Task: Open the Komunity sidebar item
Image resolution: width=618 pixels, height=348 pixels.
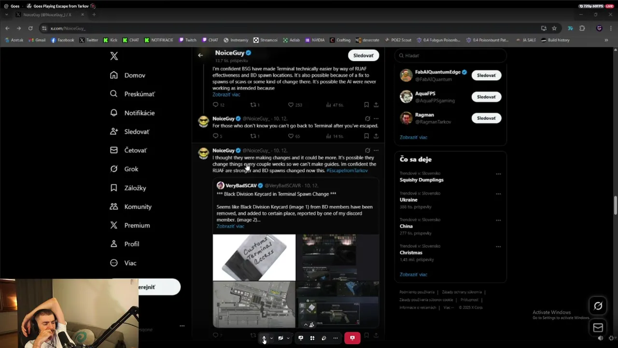Action: (x=131, y=206)
